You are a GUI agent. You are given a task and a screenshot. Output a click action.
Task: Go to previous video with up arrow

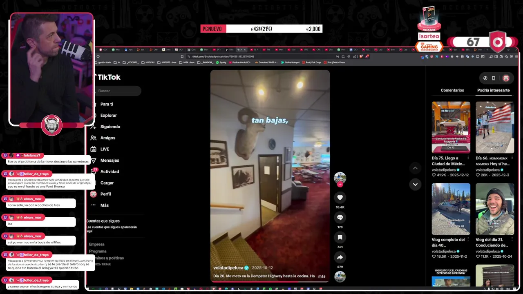coord(415,168)
